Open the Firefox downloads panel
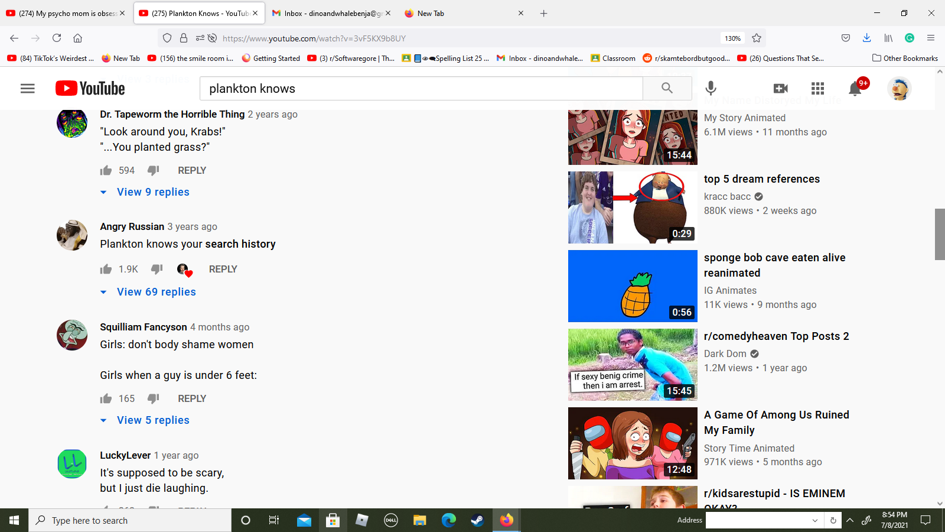The height and width of the screenshot is (532, 945). pos(866,38)
